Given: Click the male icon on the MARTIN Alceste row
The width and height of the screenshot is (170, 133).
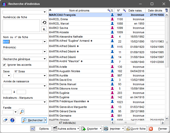Looking at the screenshot, I should 112,32.
